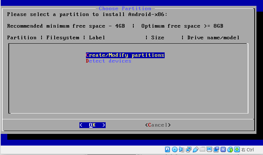Open the display settings indicator
Viewport: 263px width, 155px height.
pyautogui.click(x=209, y=149)
